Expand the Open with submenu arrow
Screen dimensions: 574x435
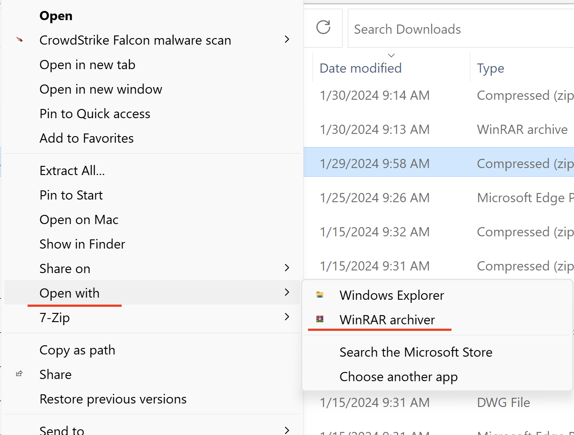tap(287, 292)
